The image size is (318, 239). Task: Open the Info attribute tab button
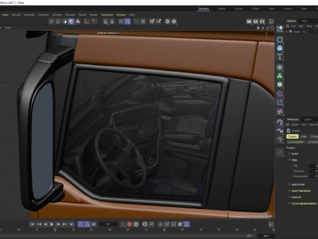click(x=304, y=137)
